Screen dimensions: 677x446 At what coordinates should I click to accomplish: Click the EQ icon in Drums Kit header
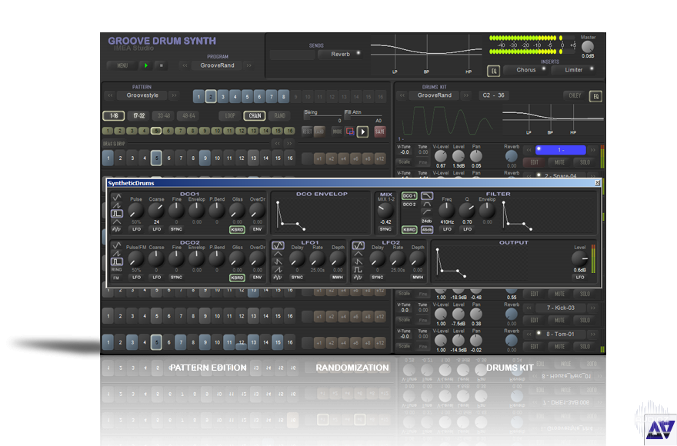[595, 96]
